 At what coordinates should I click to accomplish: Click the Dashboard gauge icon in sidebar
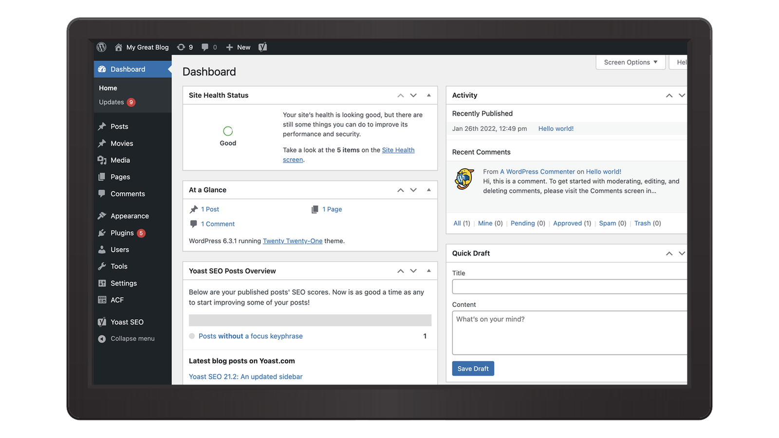[102, 69]
